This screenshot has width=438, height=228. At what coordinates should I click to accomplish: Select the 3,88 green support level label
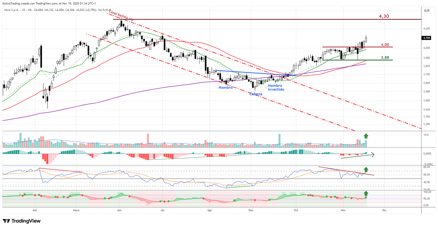tap(385, 58)
